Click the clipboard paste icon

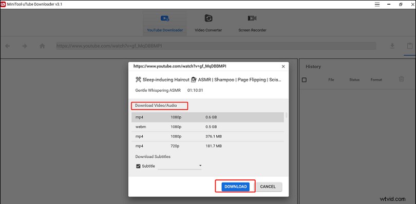(410, 46)
